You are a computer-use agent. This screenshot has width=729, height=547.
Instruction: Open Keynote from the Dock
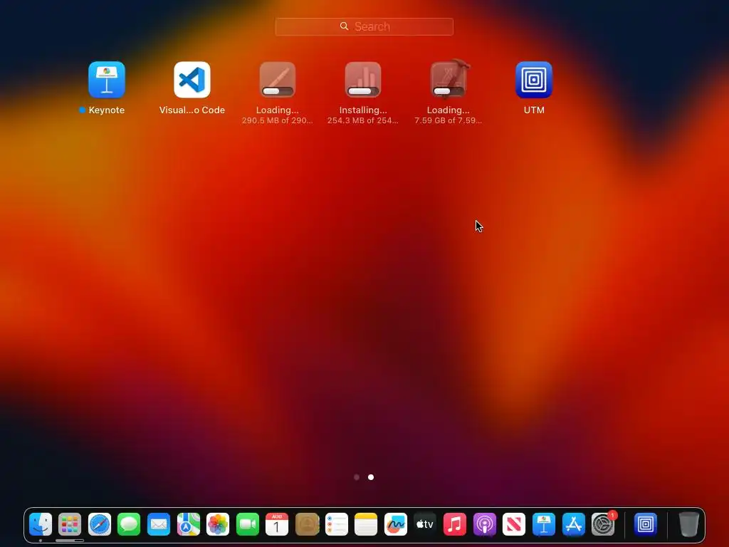(x=543, y=524)
